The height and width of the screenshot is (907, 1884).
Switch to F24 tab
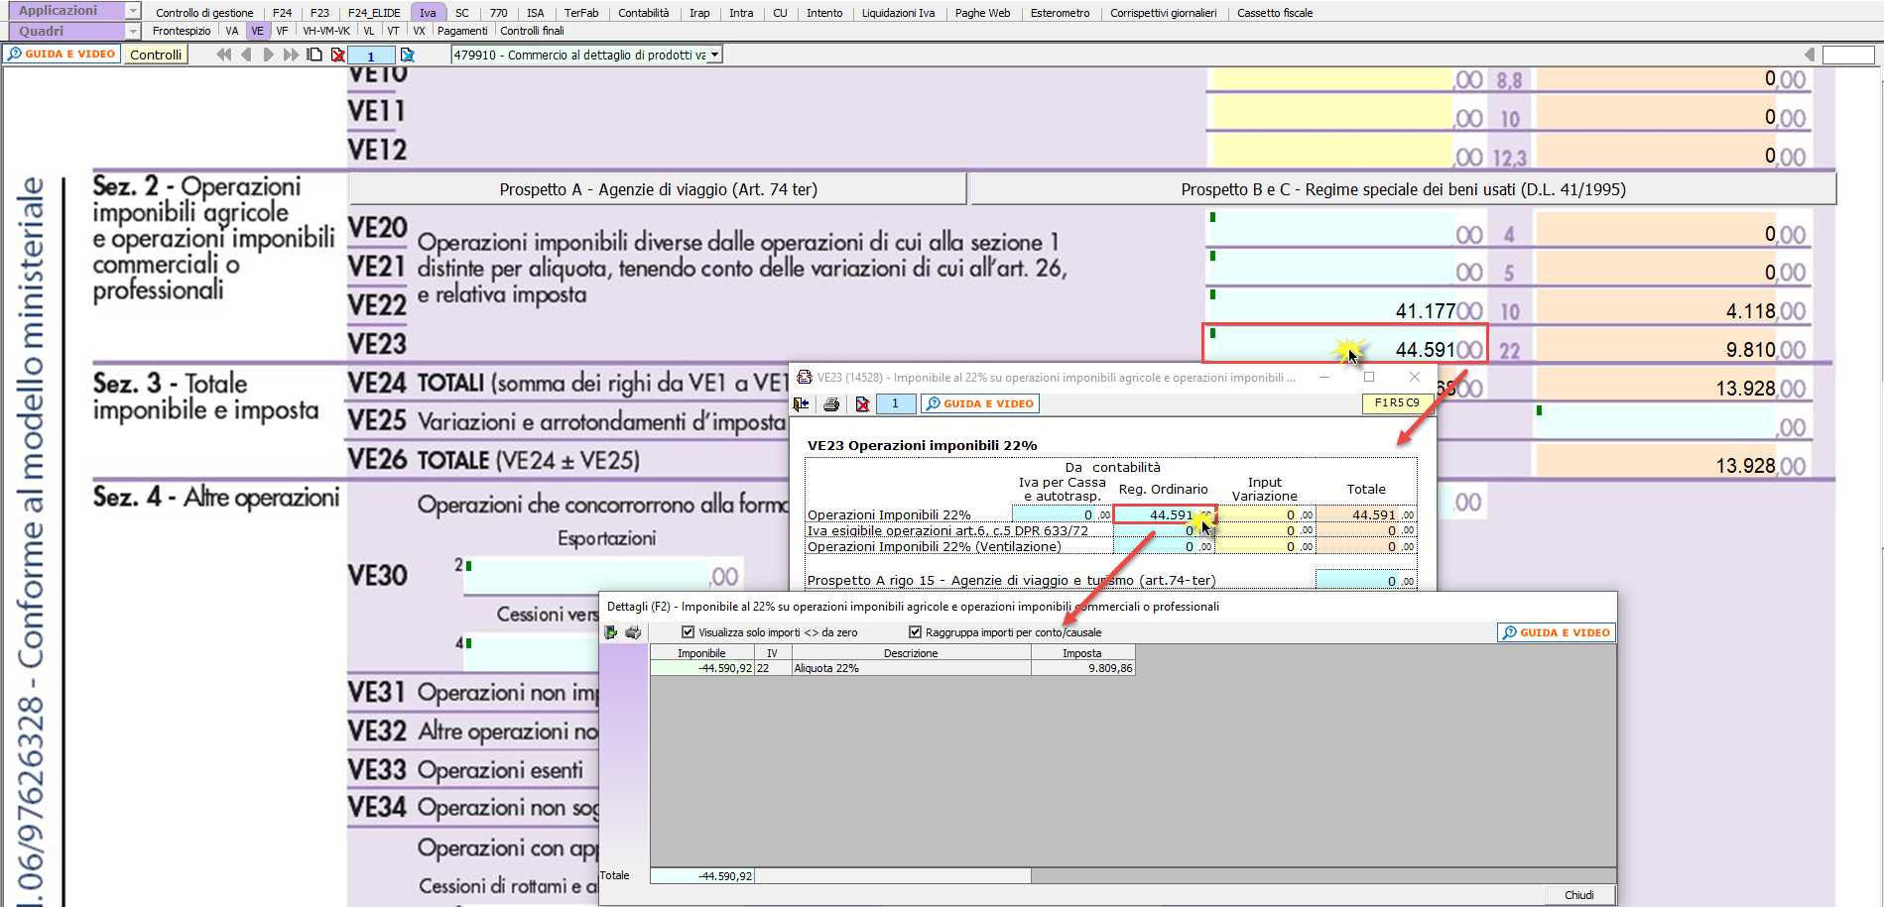283,13
